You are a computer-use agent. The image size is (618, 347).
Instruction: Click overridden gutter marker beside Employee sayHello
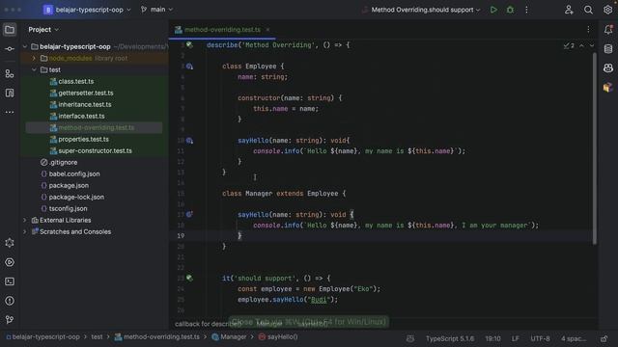coord(189,141)
